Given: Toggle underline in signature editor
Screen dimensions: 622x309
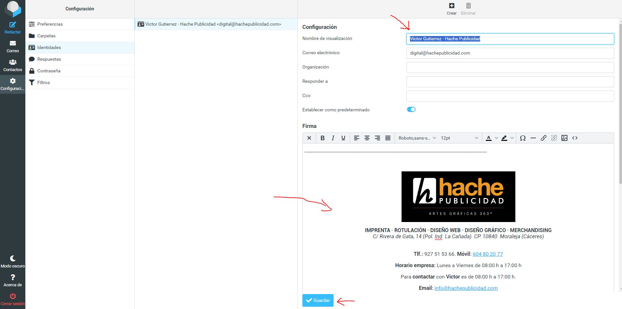Looking at the screenshot, I should coord(343,138).
